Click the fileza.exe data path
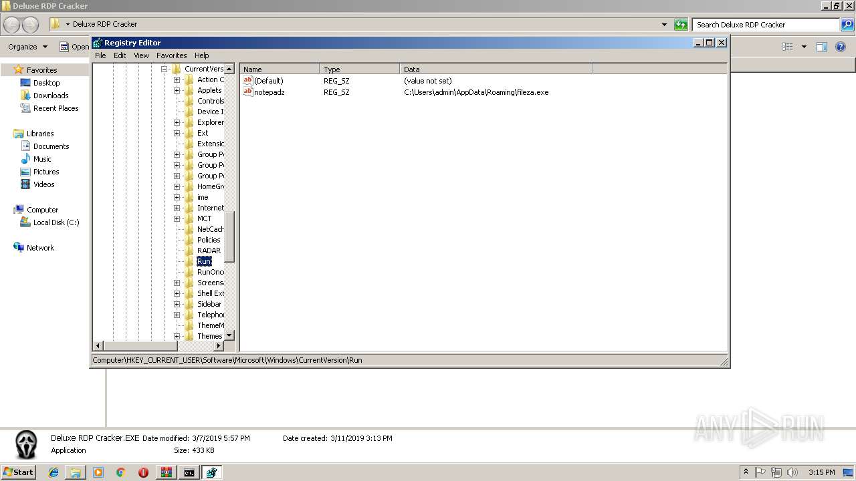The height and width of the screenshot is (481, 856). (476, 92)
